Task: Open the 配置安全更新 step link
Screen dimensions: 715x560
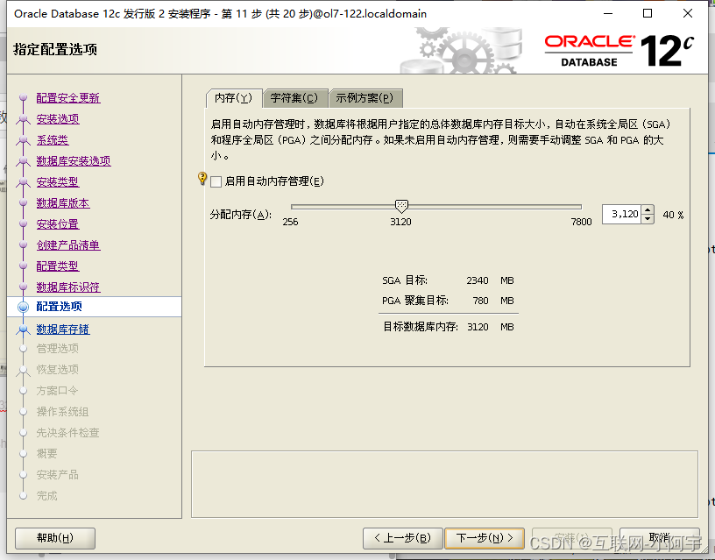Action: 68,98
